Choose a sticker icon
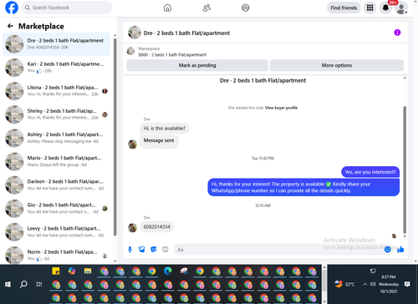Screen dimensions: 418x304 tap(154, 250)
